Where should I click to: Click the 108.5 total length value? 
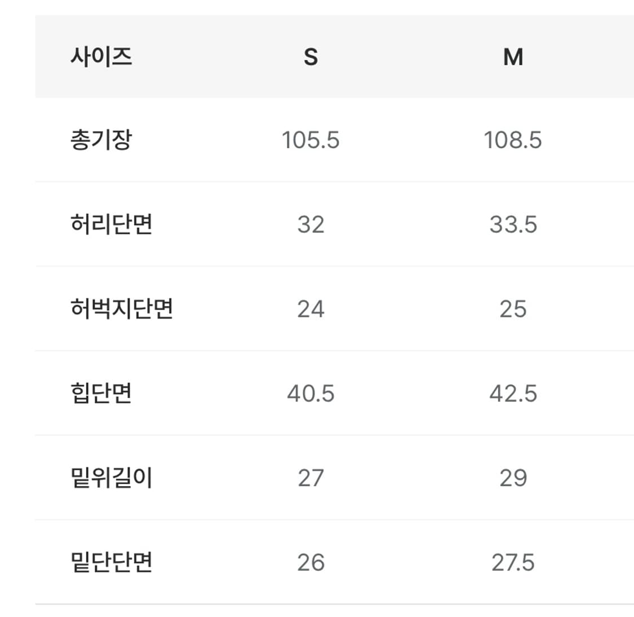513,140
